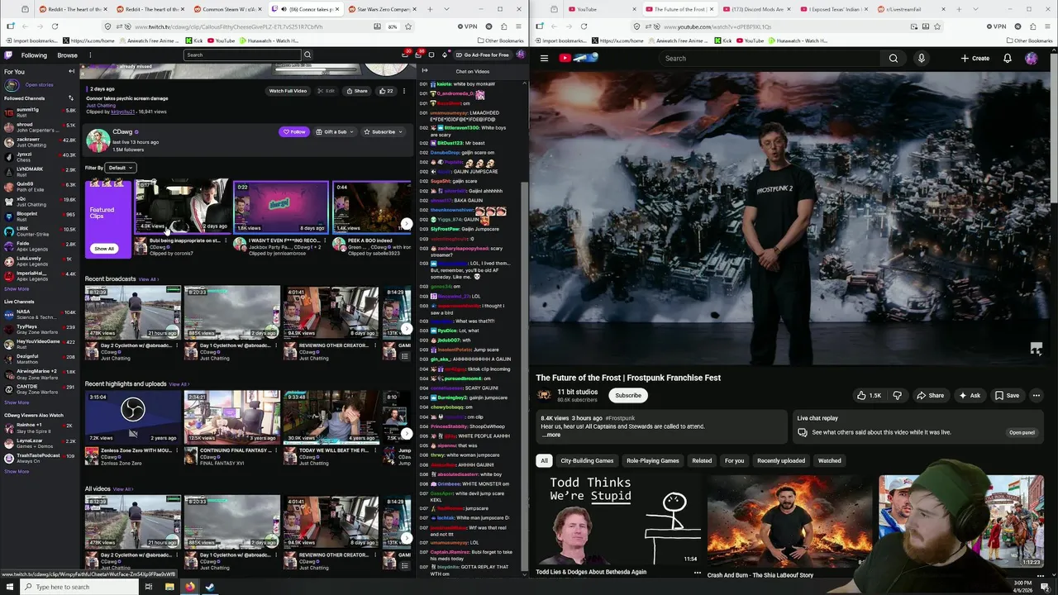This screenshot has height=595, width=1058.
Task: Follow CDawg on Twitch
Action: click(294, 132)
